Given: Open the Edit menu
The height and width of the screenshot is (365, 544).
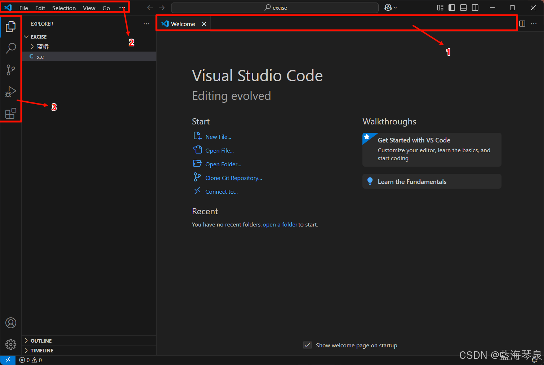Looking at the screenshot, I should 40,8.
